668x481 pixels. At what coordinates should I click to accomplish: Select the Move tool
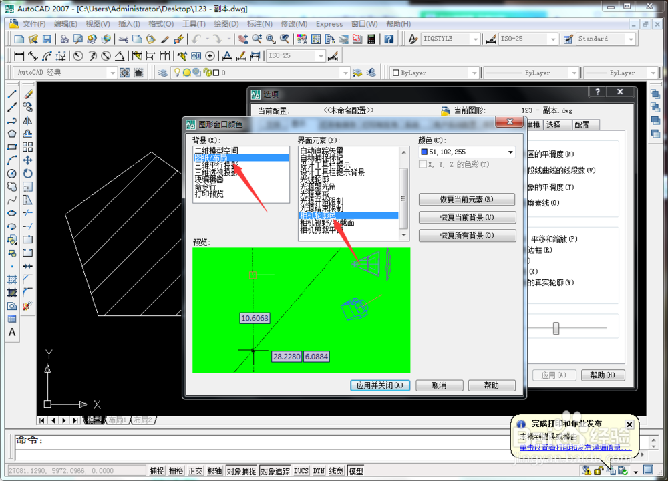[x=27, y=160]
